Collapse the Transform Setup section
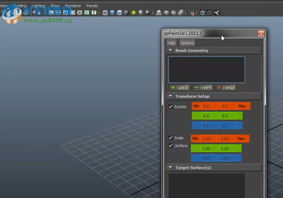Image resolution: width=283 pixels, height=198 pixels. pyautogui.click(x=170, y=96)
